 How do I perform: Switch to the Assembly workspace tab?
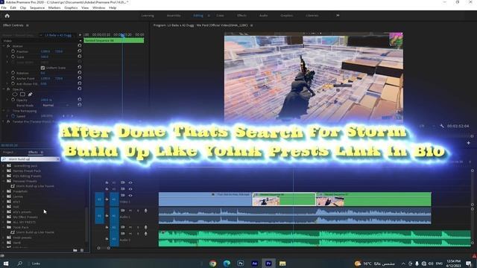click(x=174, y=16)
